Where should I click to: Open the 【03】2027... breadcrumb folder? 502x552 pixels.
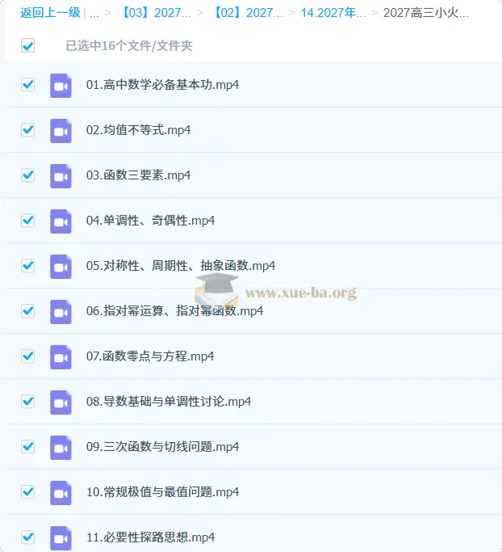157,13
